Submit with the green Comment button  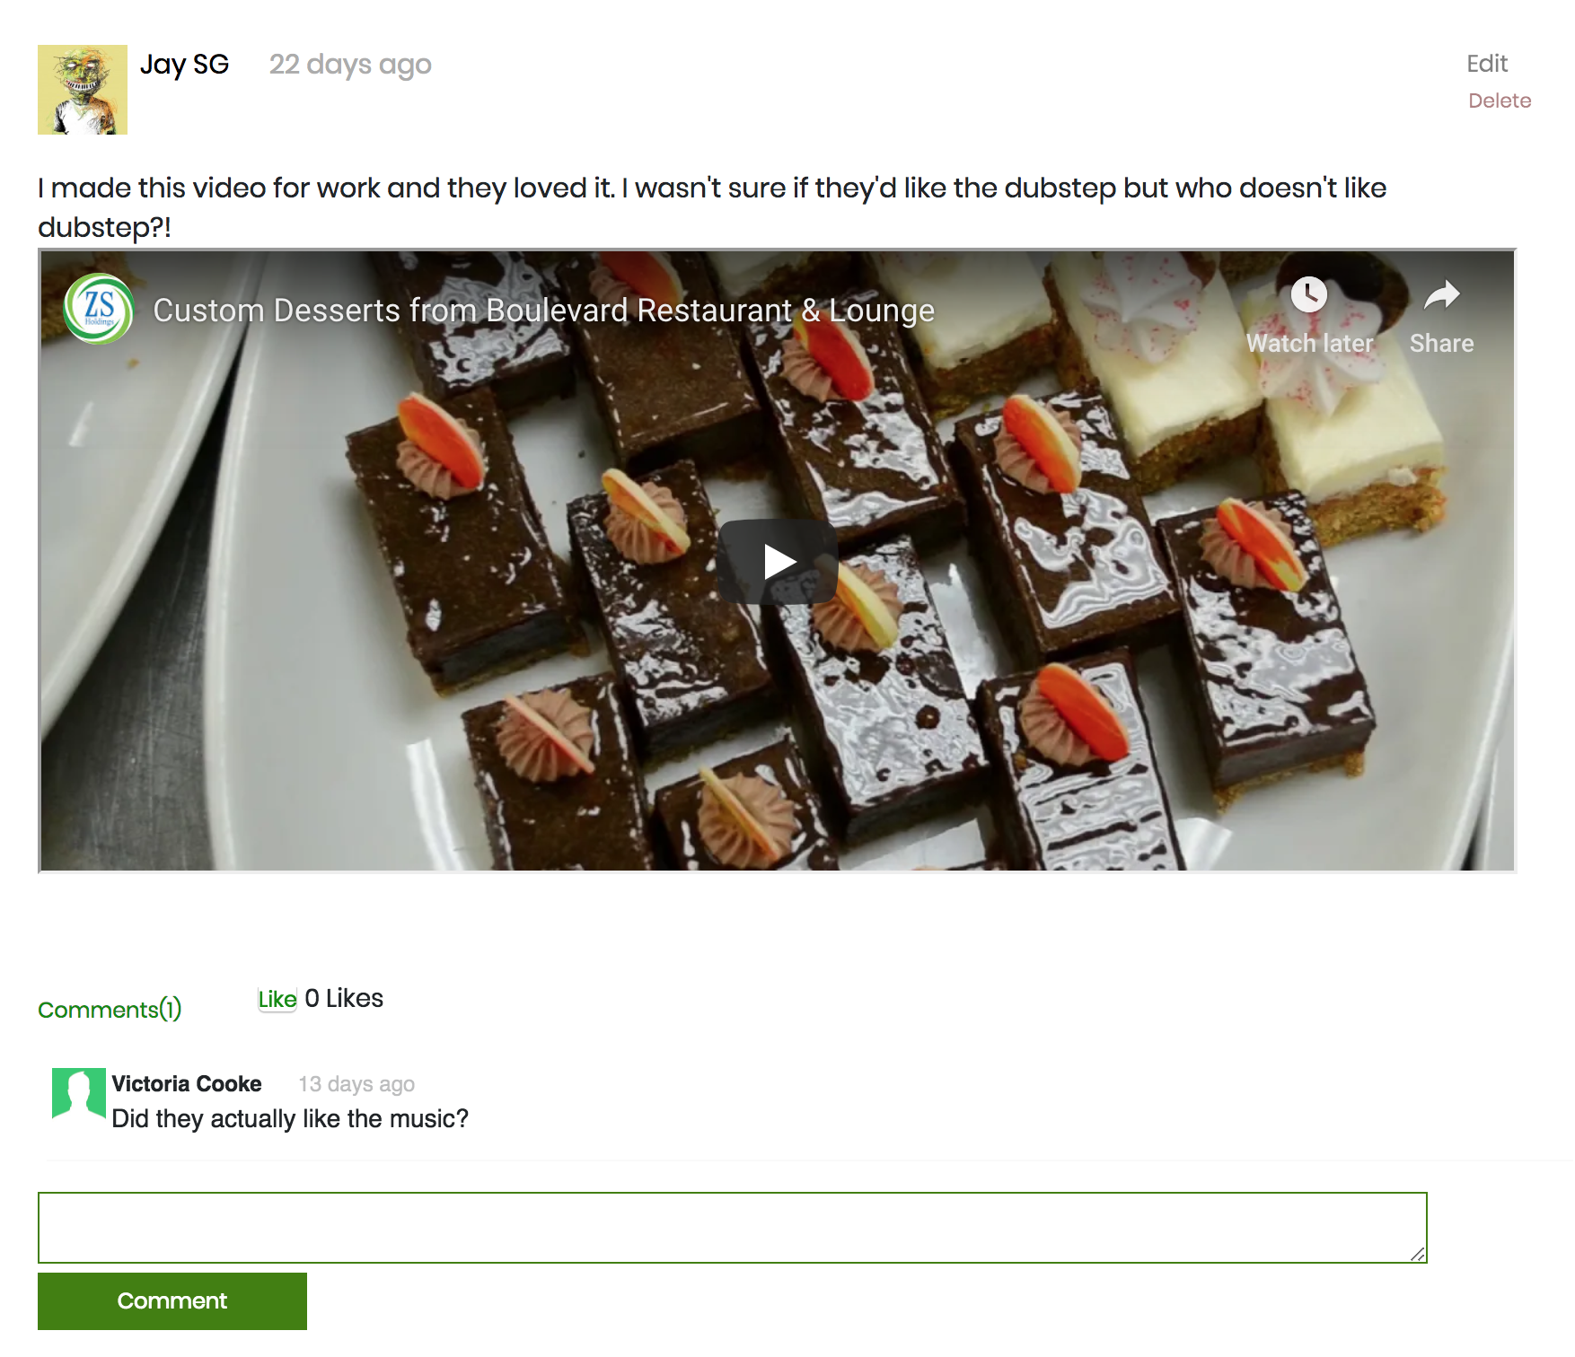(x=172, y=1301)
